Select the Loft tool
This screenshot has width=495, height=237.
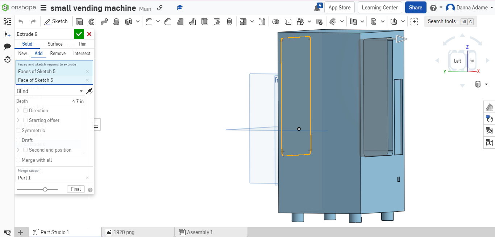pos(116,21)
